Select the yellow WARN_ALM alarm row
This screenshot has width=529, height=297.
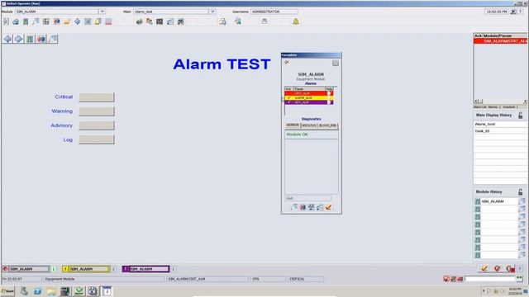(x=309, y=97)
